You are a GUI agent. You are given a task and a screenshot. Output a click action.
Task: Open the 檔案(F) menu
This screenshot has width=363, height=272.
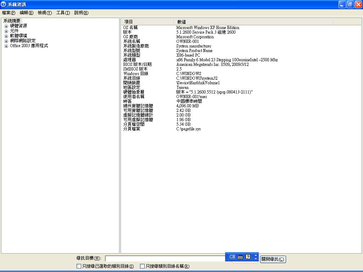(x=9, y=13)
